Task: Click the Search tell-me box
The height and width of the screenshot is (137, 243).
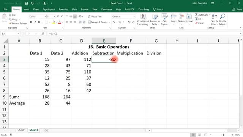Action: point(158,10)
